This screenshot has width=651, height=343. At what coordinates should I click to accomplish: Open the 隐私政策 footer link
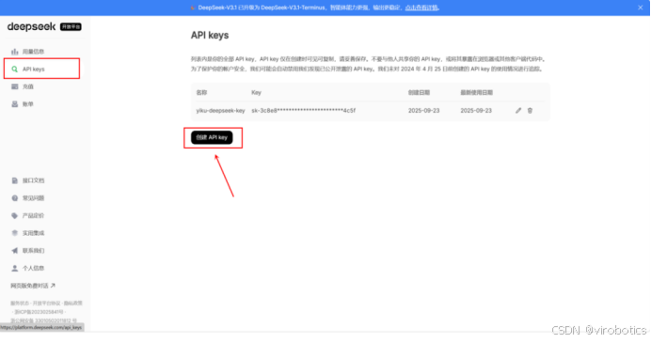(73, 304)
